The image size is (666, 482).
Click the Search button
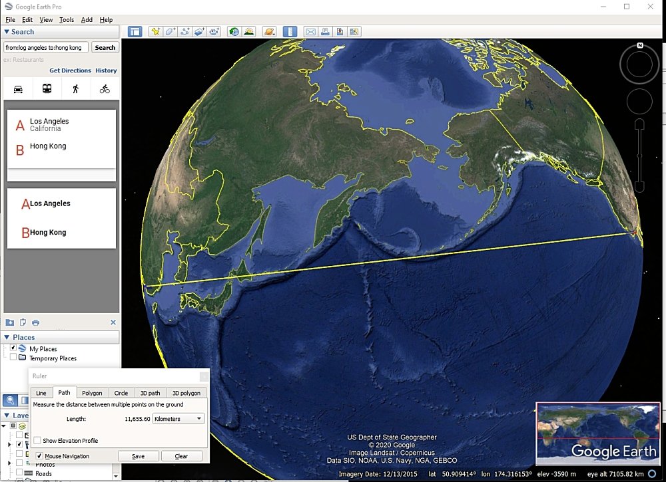click(105, 47)
